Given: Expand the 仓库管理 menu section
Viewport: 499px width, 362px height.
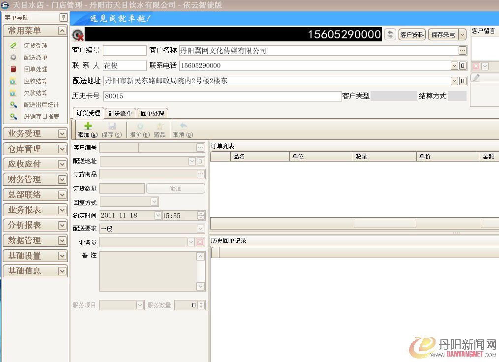Looking at the screenshot, I should pos(62,149).
